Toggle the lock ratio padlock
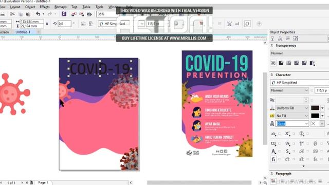Viewport: 329px width, 185px height. click(x=47, y=24)
